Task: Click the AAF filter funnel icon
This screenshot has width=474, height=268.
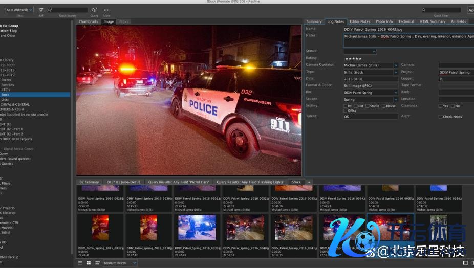Action: 41,10
